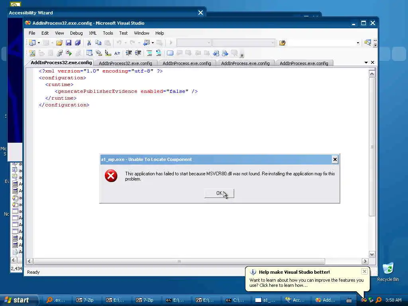Click the red error icon in dialog
408x306 pixels.
click(111, 176)
